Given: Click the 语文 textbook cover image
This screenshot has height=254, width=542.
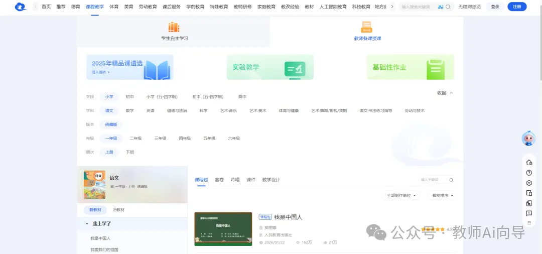Looking at the screenshot, I should 95,185.
